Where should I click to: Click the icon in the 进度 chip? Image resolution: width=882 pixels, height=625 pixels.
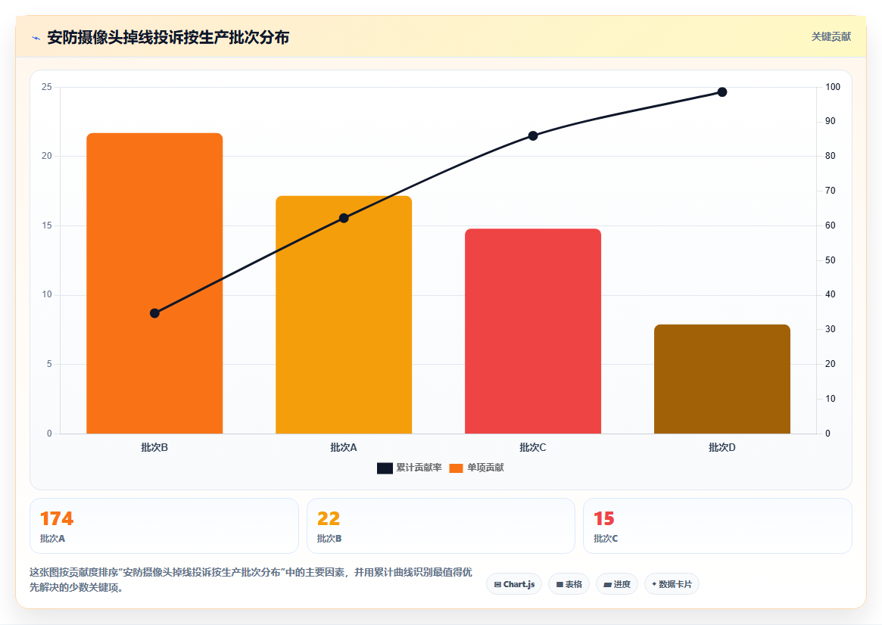(607, 585)
